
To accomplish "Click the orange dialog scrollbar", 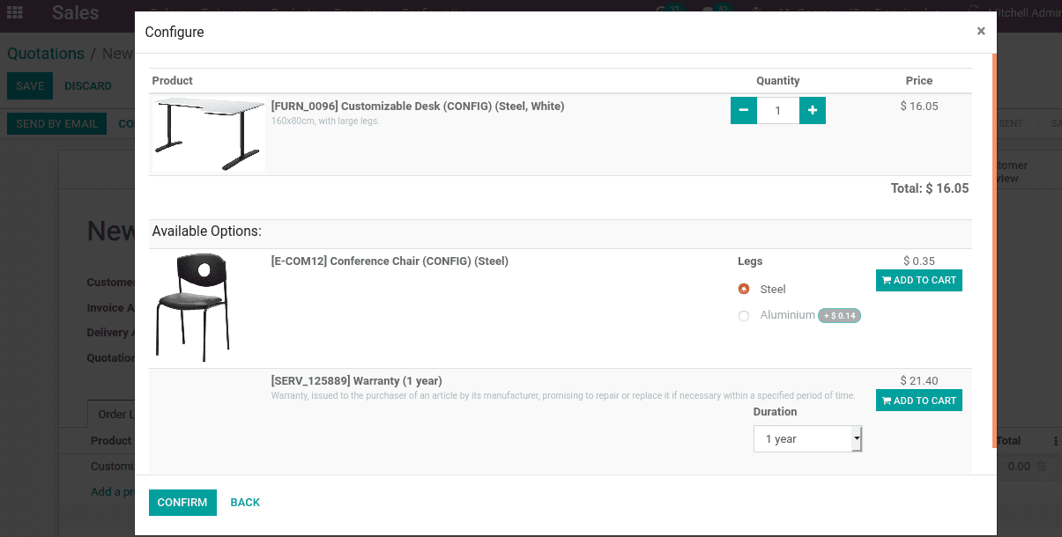I will tap(994, 250).
